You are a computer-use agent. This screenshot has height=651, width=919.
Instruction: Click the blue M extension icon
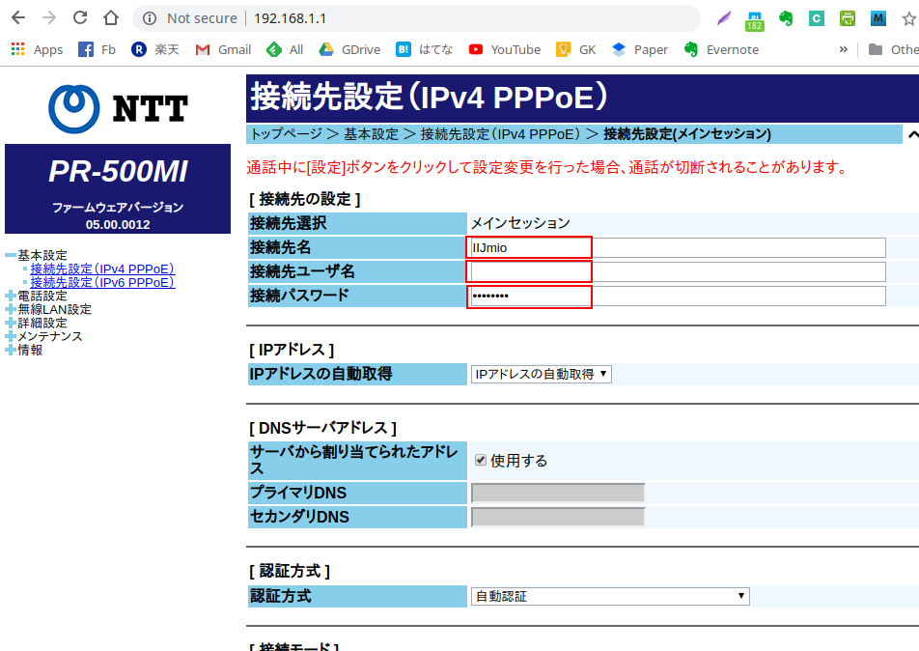[x=877, y=18]
